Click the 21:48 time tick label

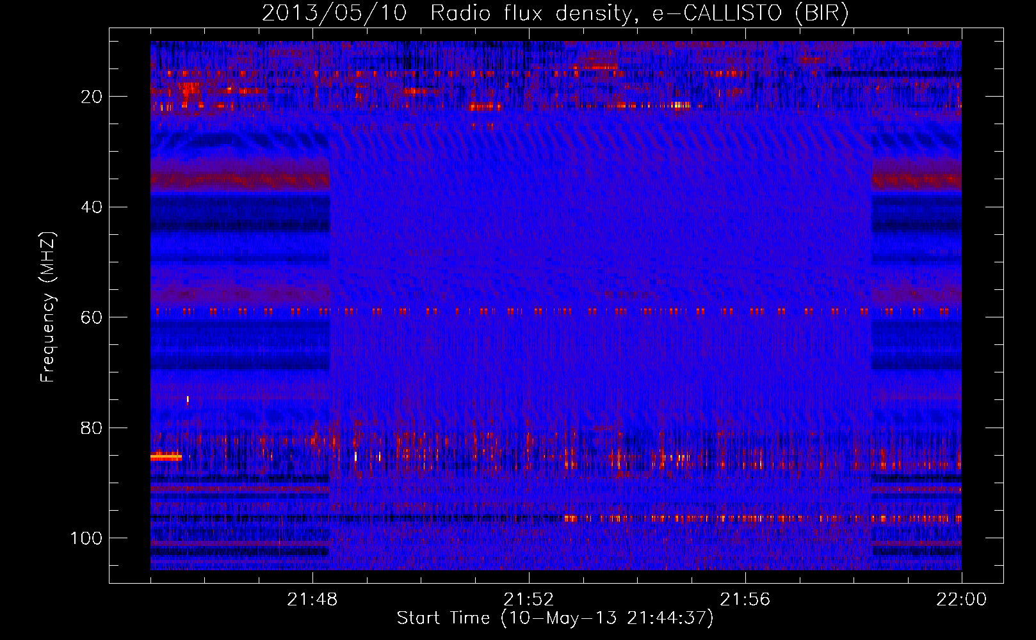pyautogui.click(x=312, y=600)
